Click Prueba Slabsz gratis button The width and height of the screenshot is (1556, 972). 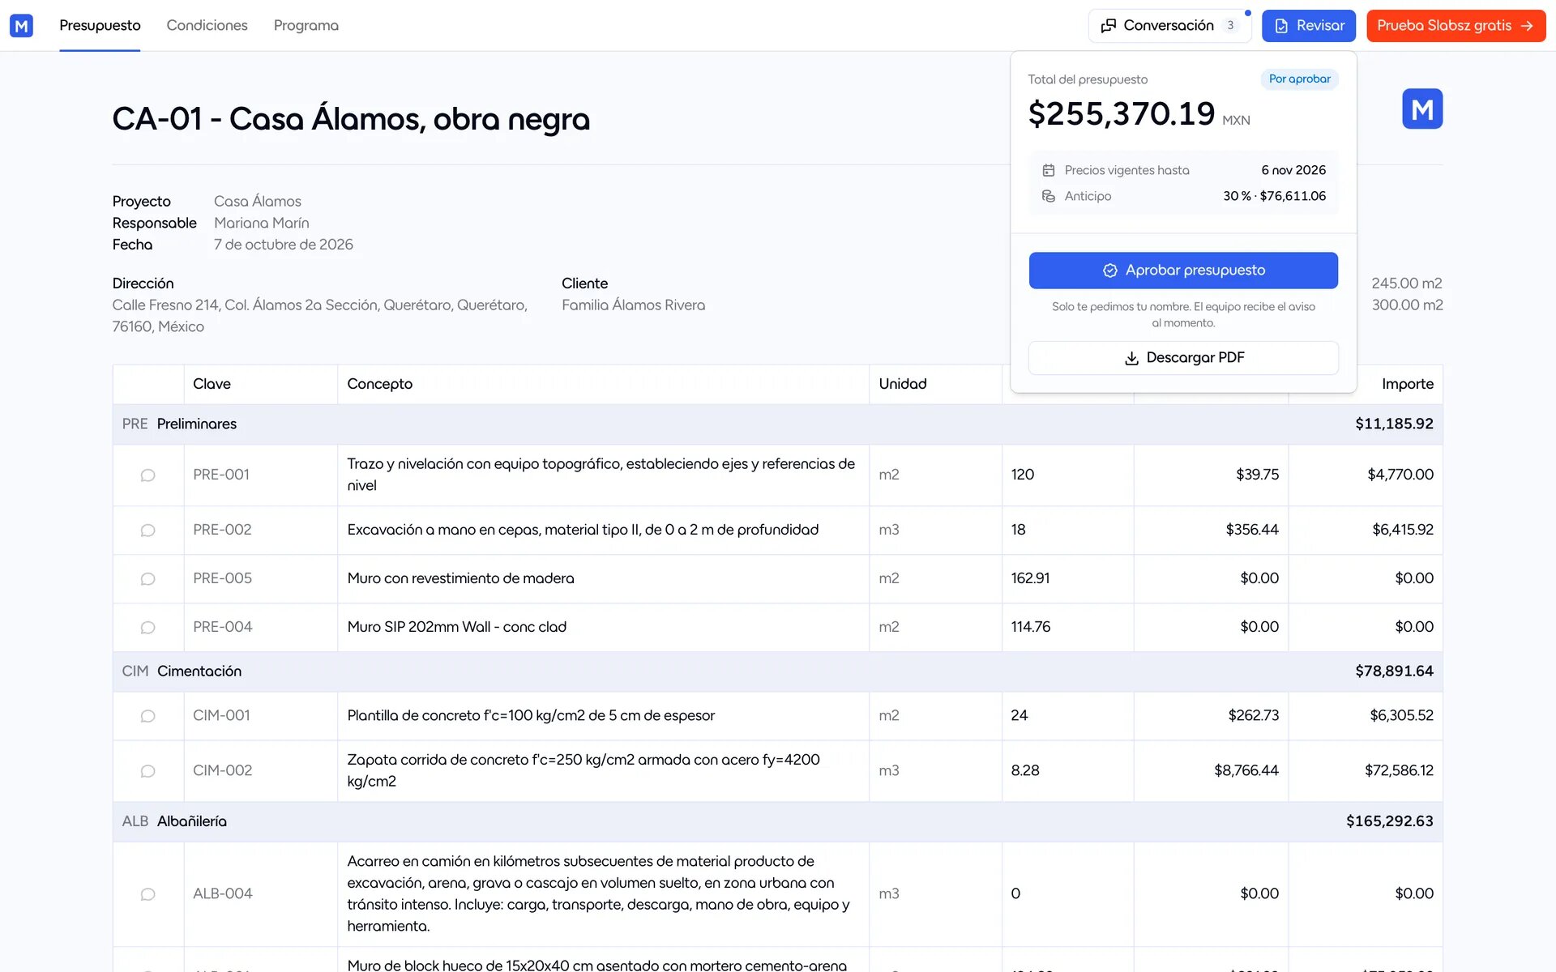pyautogui.click(x=1456, y=26)
